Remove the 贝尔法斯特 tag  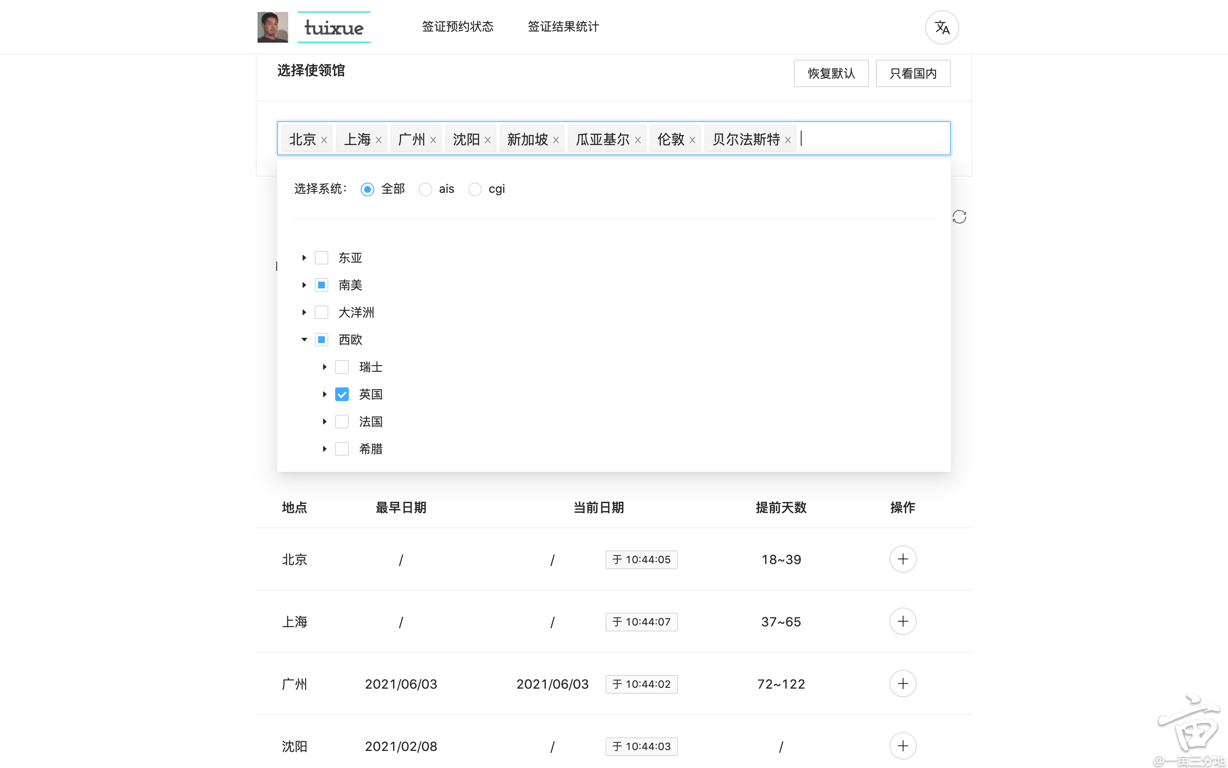788,140
